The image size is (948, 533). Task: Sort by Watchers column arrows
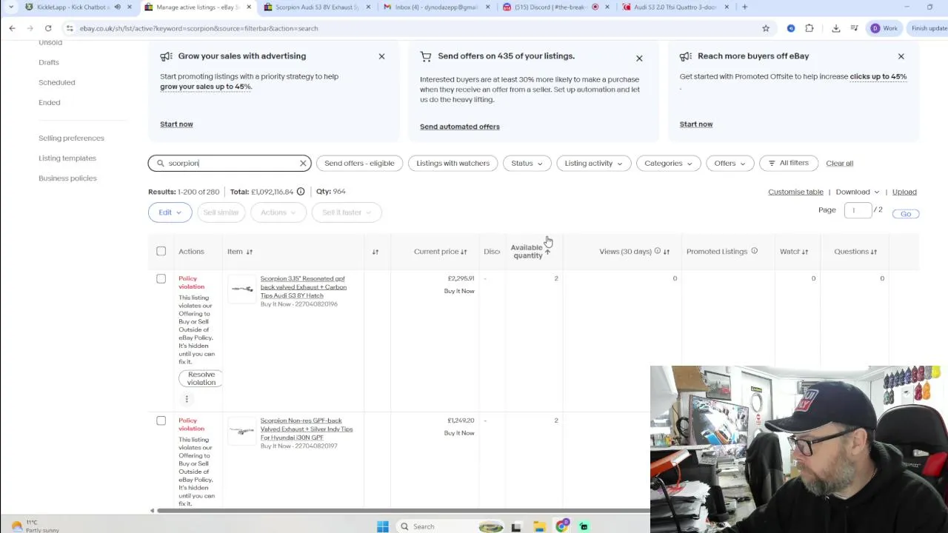[804, 252]
